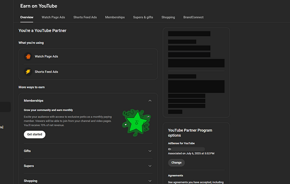Expand the Supers section
The image size is (290, 184).
(150, 166)
